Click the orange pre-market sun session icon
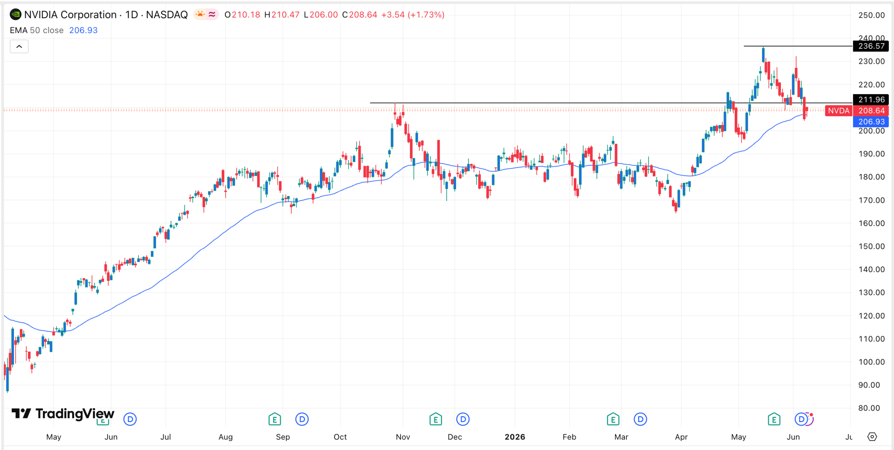The height and width of the screenshot is (450, 894). 200,14
